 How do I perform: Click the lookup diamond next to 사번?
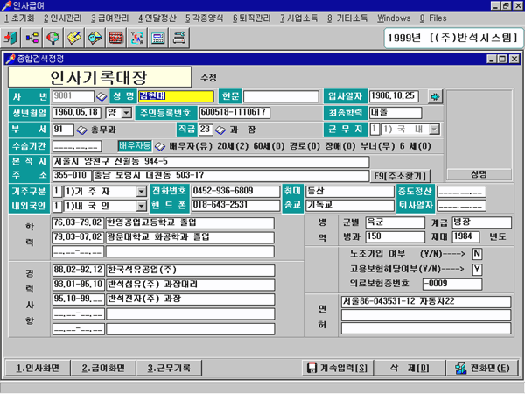tap(101, 96)
